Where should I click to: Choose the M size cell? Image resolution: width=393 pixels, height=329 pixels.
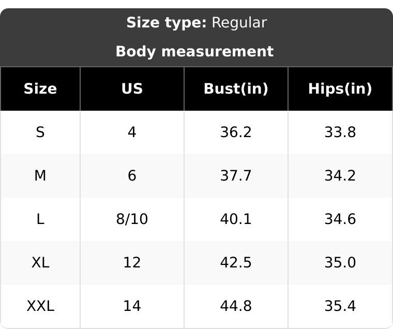point(40,176)
